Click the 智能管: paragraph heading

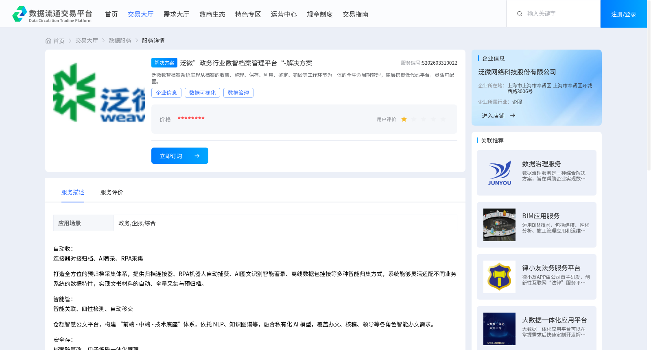[63, 299]
